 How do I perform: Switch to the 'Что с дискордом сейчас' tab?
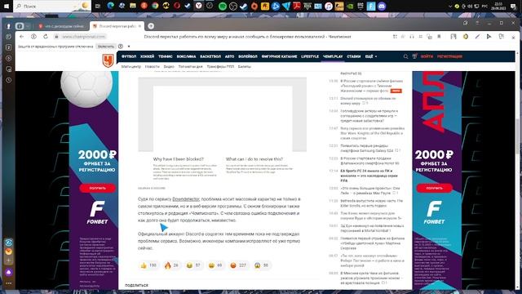pos(62,26)
